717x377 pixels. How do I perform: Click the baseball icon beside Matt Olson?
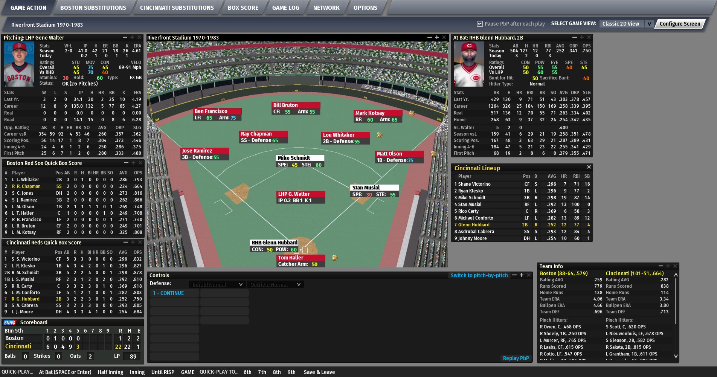pyautogui.click(x=433, y=154)
